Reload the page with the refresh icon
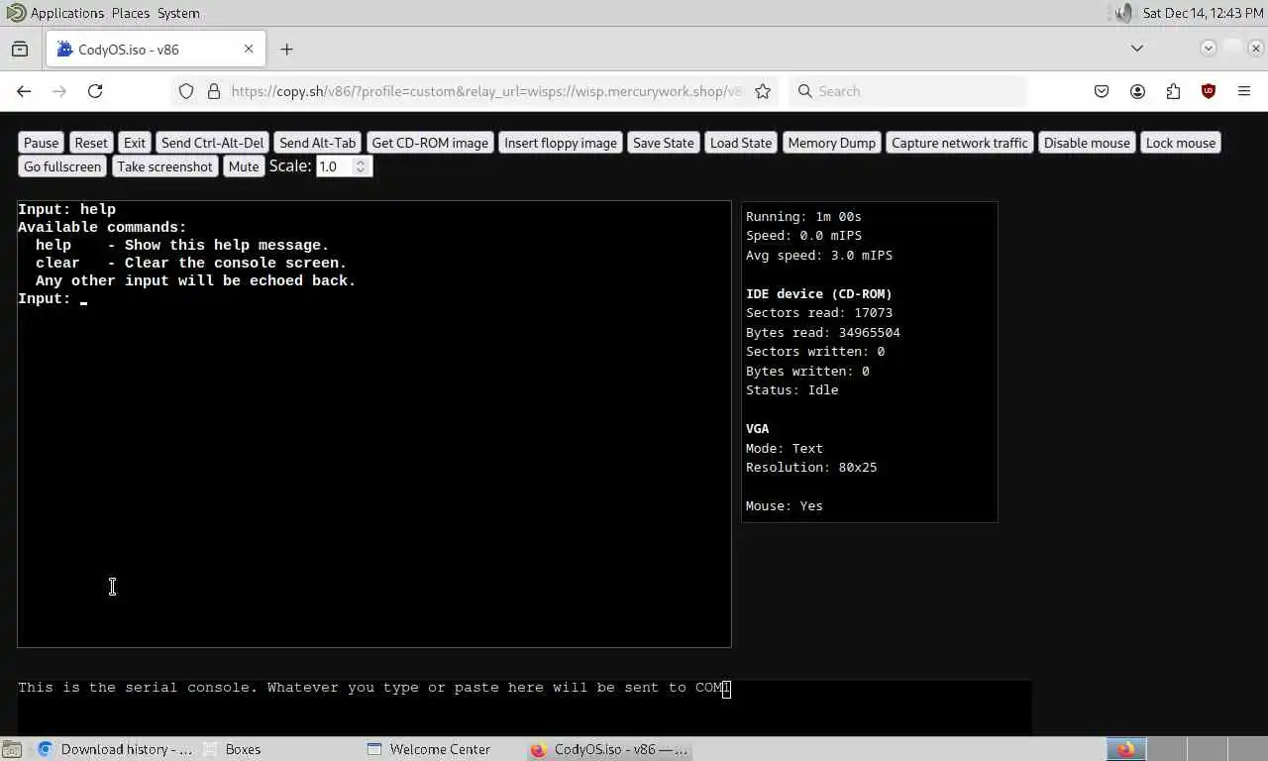The height and width of the screenshot is (761, 1268). click(95, 91)
